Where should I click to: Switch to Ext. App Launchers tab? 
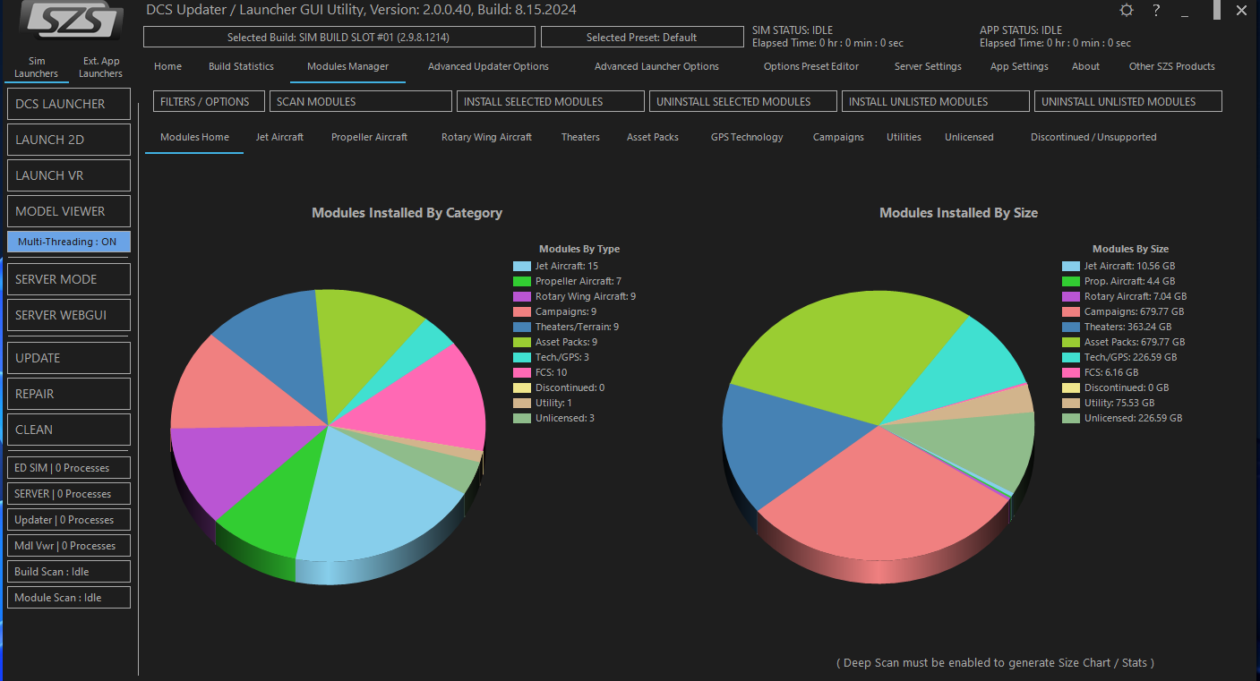(100, 67)
